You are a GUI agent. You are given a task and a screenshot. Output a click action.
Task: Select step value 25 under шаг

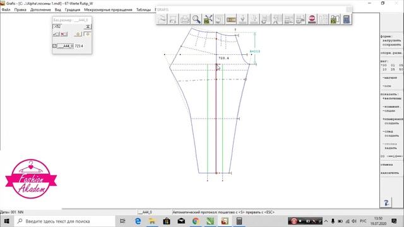click(x=393, y=69)
